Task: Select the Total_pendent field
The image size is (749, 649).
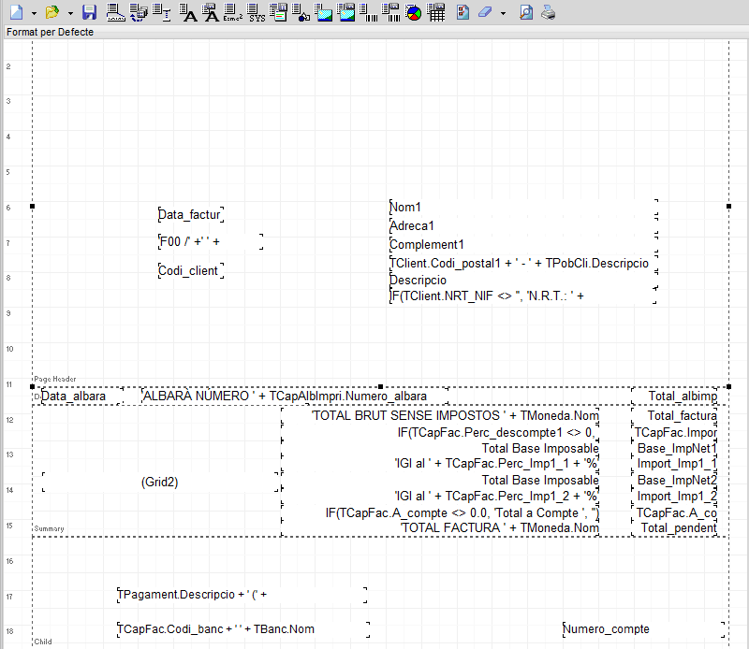Action: 674,527
